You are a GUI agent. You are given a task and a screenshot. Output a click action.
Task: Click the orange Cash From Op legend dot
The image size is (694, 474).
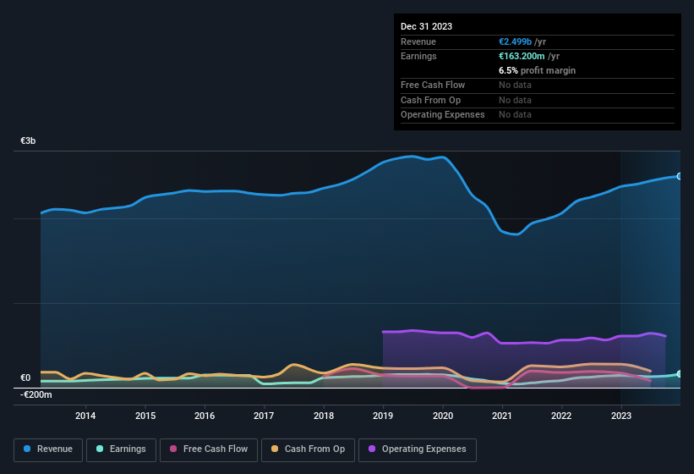point(276,449)
